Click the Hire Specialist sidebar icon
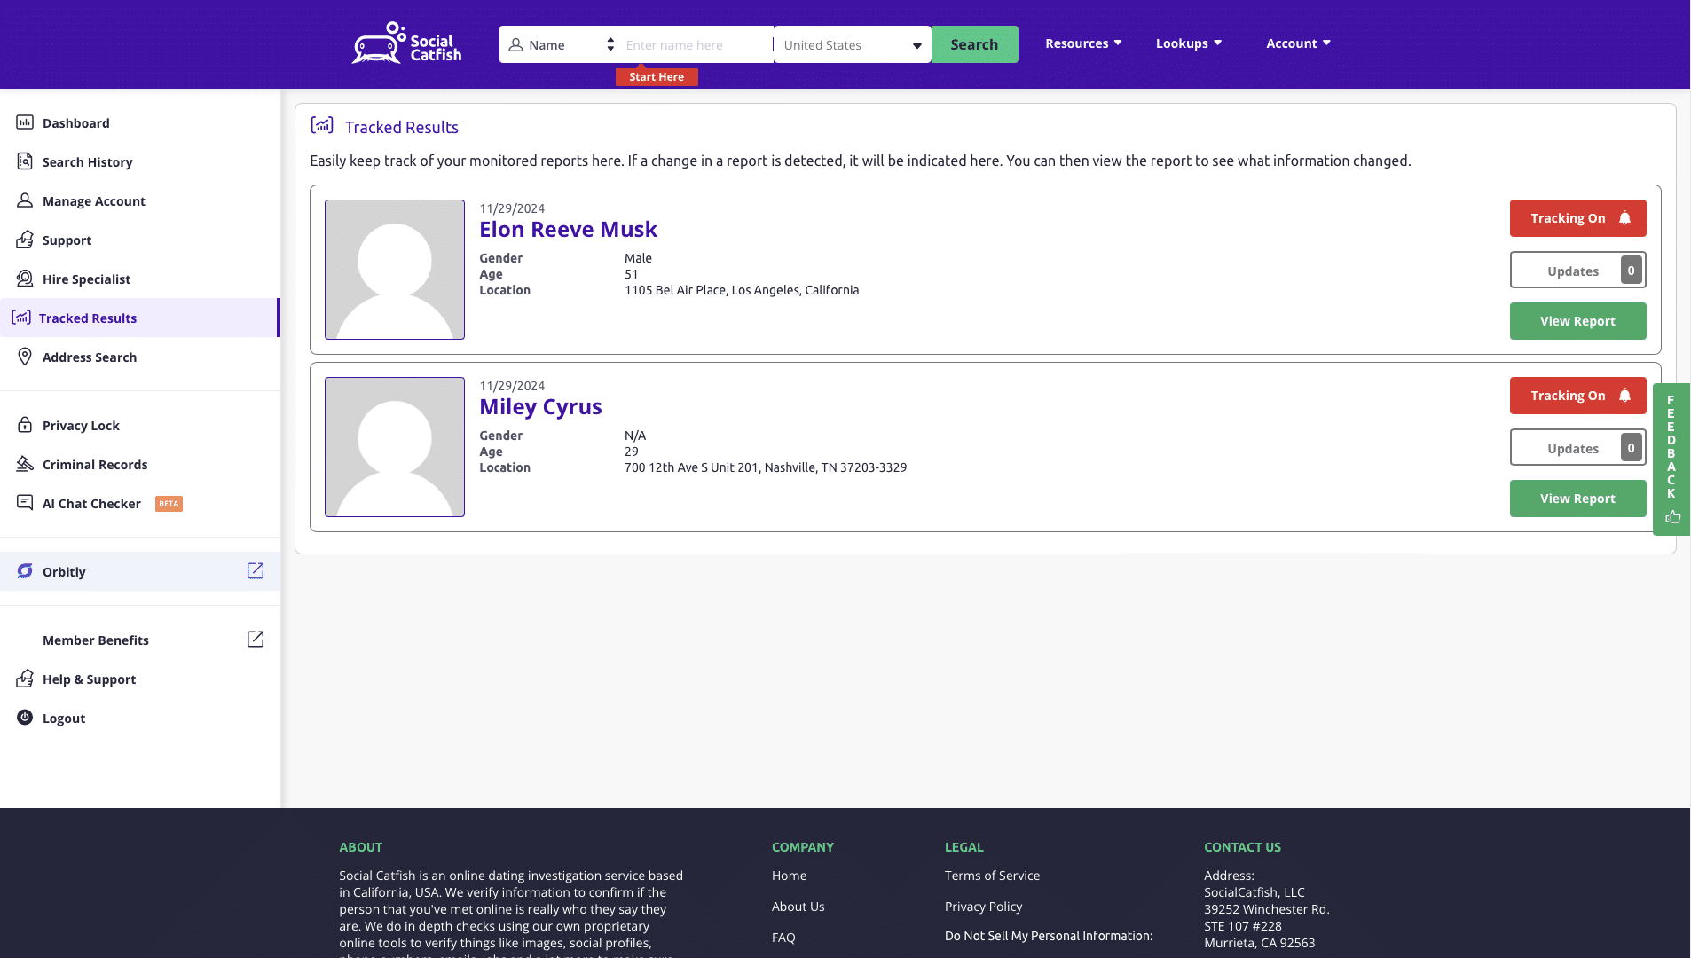 tap(25, 279)
